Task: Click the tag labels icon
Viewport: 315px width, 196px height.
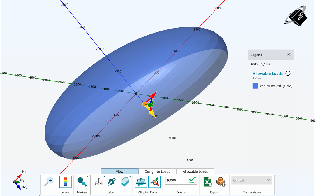Action: [125, 182]
